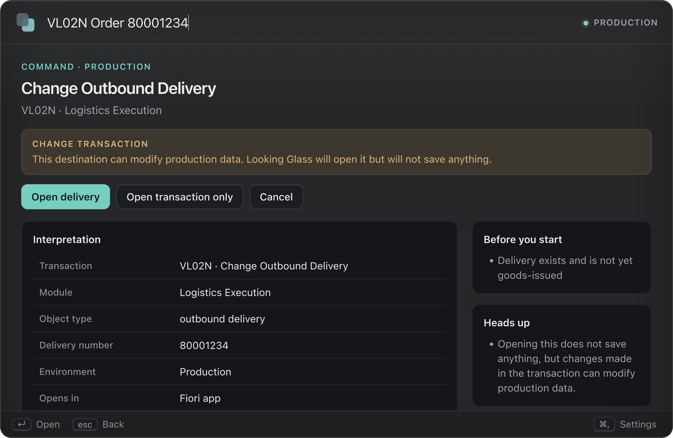Click the Module row label
Image resolution: width=673 pixels, height=438 pixels.
coord(56,293)
